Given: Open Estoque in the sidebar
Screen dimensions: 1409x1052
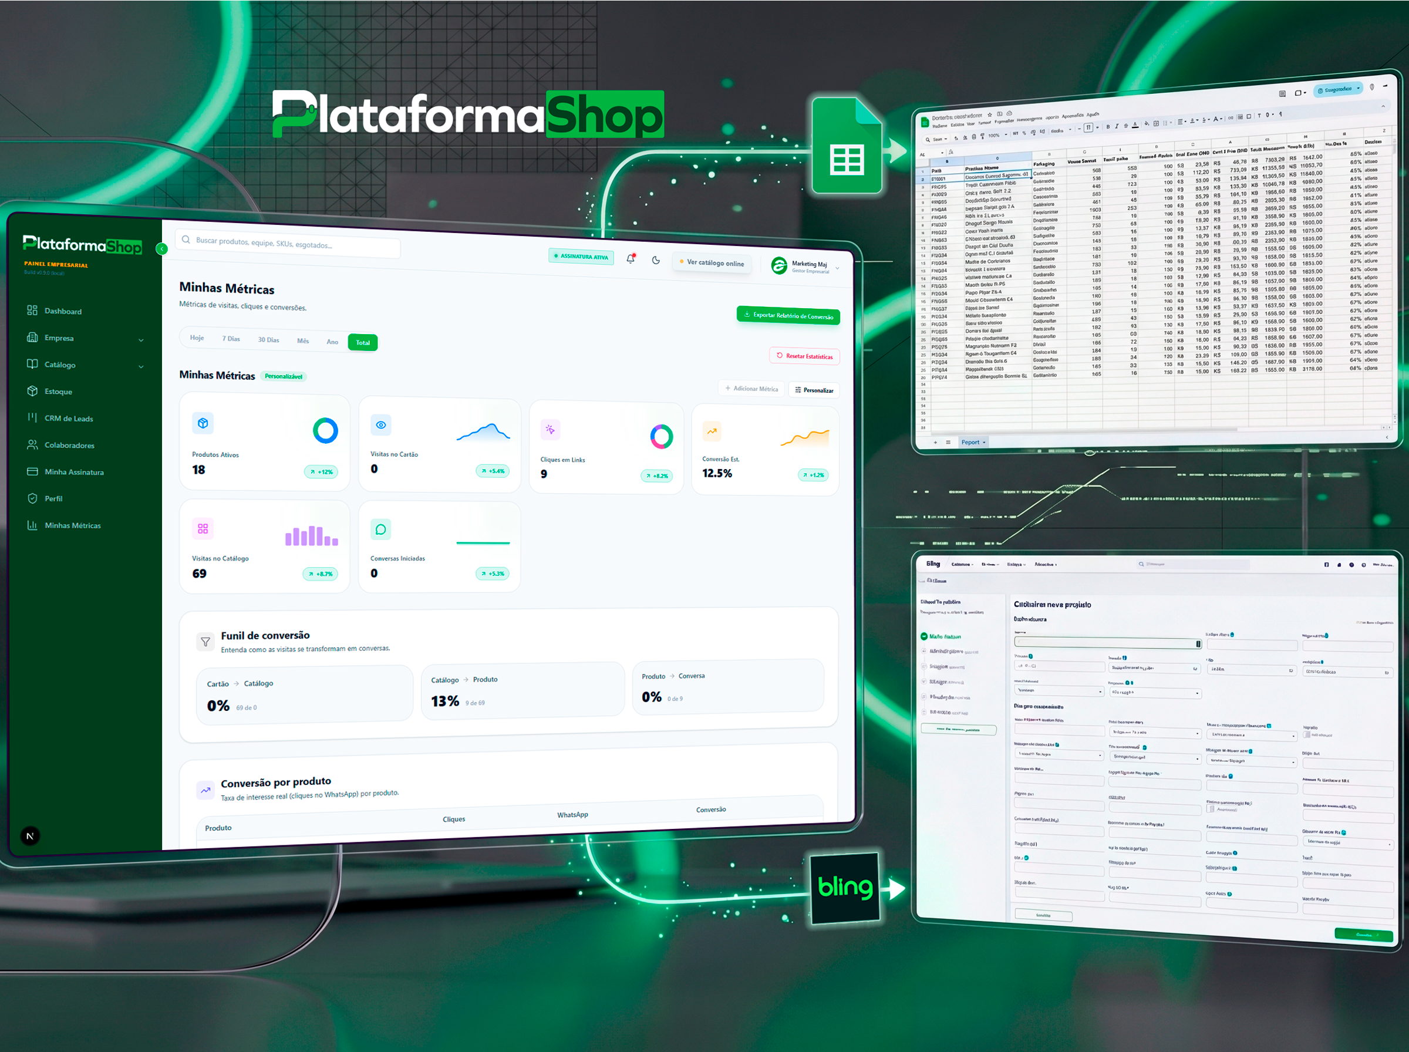Looking at the screenshot, I should (x=50, y=391).
